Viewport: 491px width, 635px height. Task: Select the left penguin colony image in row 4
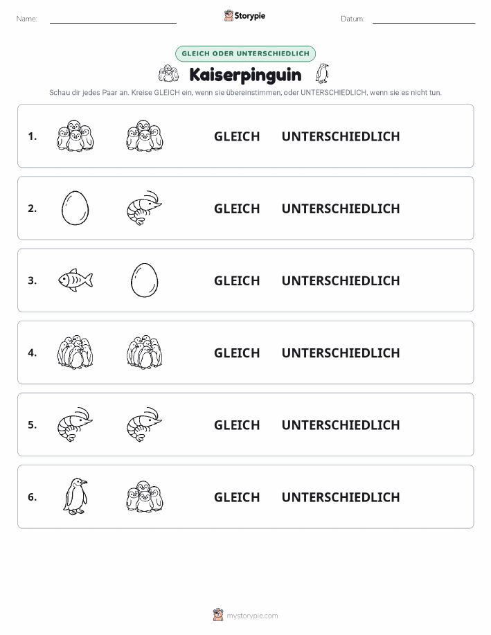coord(75,352)
